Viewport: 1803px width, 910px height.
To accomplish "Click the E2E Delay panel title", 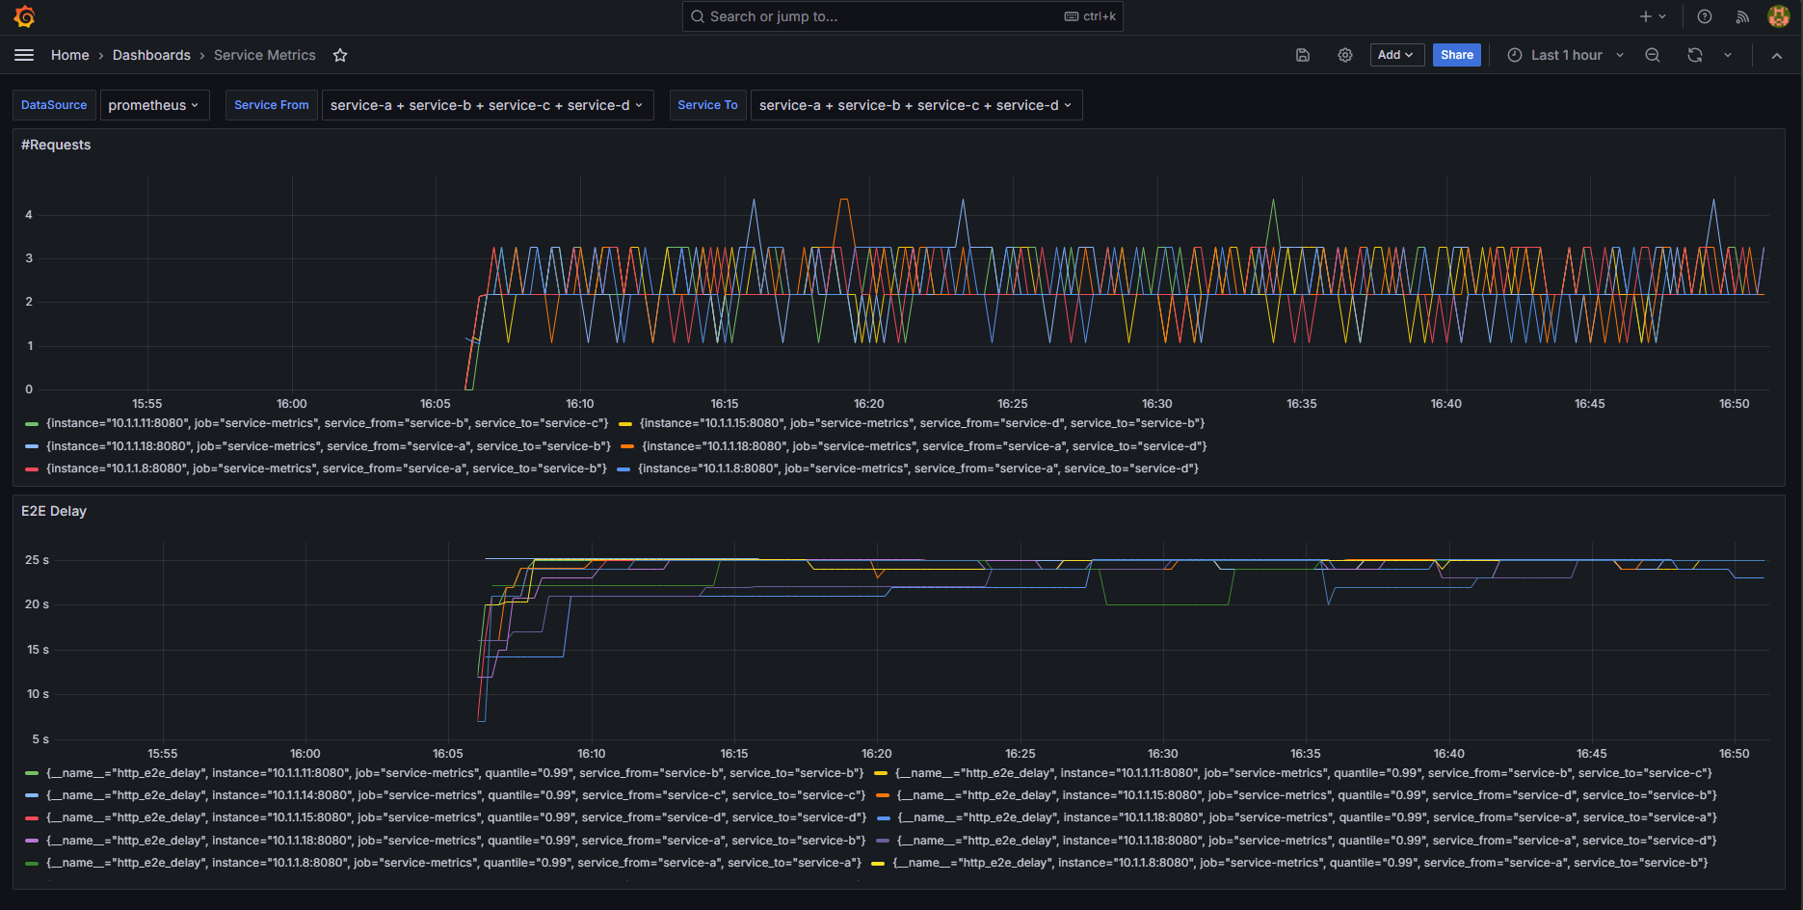I will point(54,511).
